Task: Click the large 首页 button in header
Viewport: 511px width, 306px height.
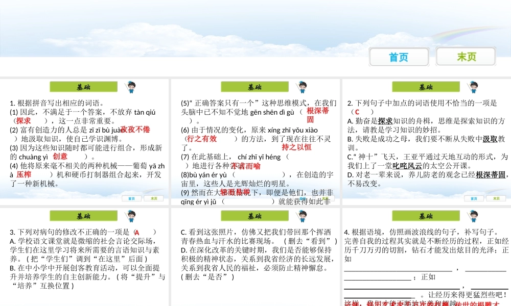Action: point(399,57)
